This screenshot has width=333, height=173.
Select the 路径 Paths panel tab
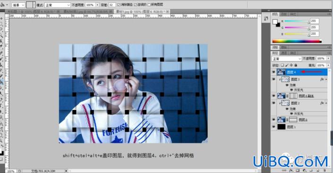293,53
